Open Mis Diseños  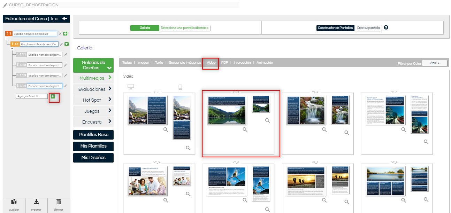93,158
